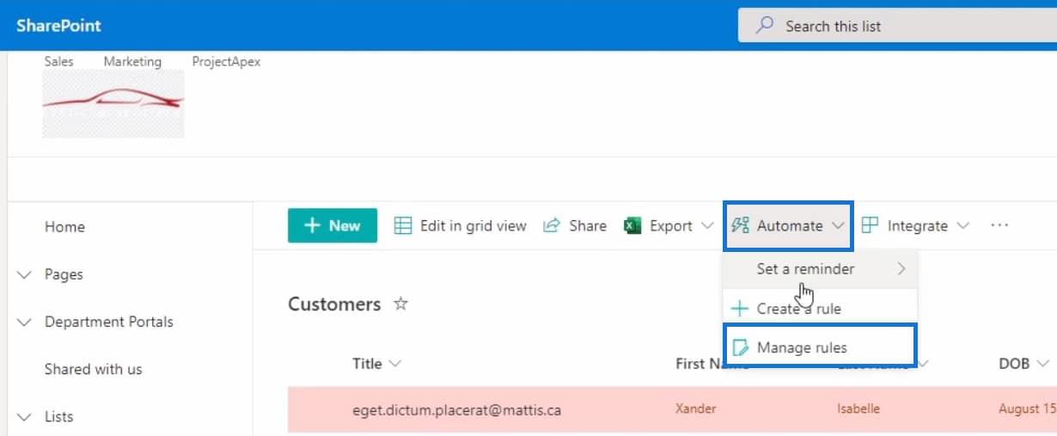
Task: Click the Share arrow icon
Action: (552, 225)
